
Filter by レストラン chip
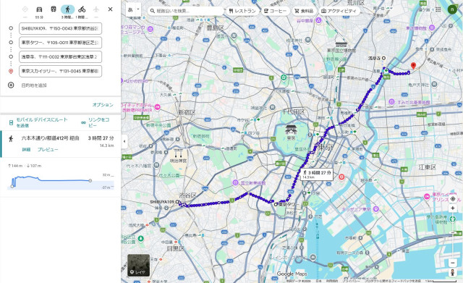pos(242,11)
